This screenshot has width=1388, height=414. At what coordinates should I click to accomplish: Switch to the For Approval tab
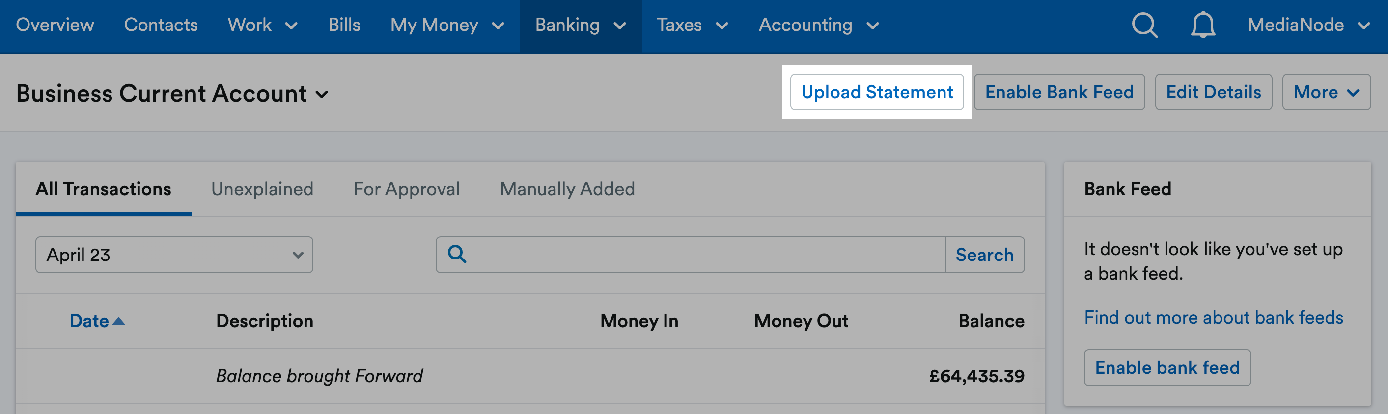pyautogui.click(x=406, y=189)
